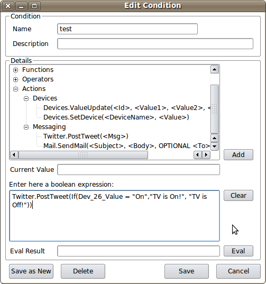Image resolution: width=266 pixels, height=284 pixels.
Task: Click the horizontal scrollbar thumb
Action: click(x=83, y=155)
